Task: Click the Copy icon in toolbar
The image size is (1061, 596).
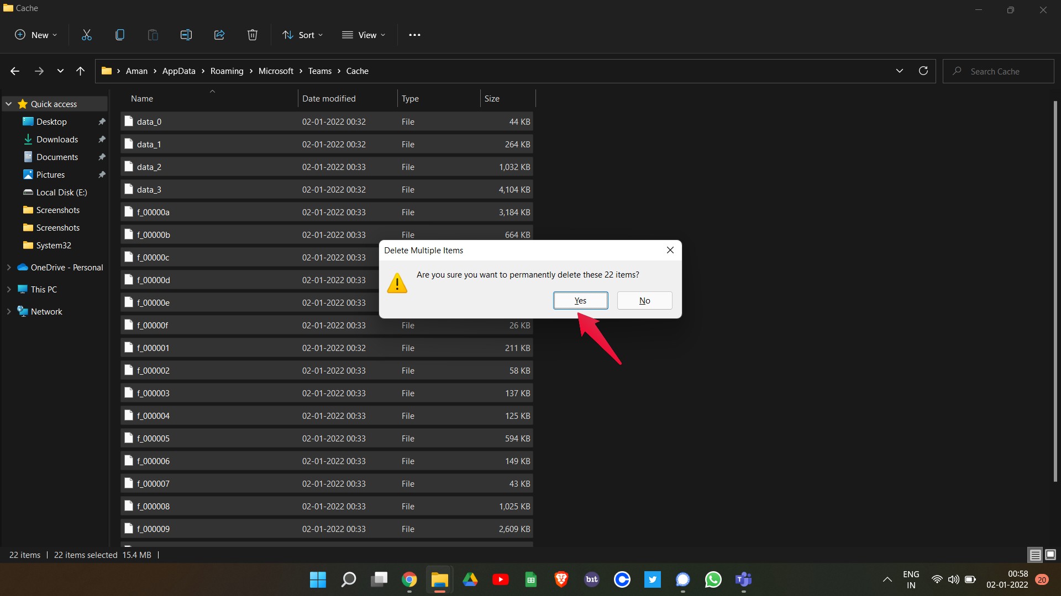Action: click(x=119, y=34)
